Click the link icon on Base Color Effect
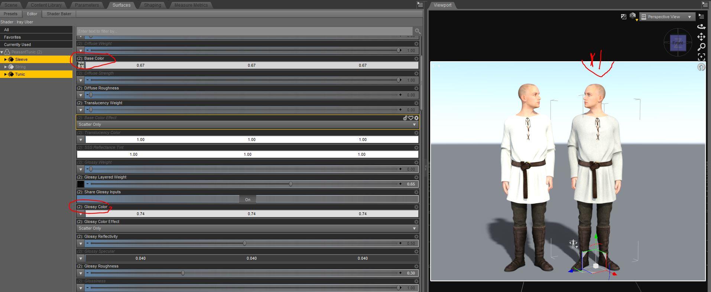The height and width of the screenshot is (292, 711). (405, 118)
